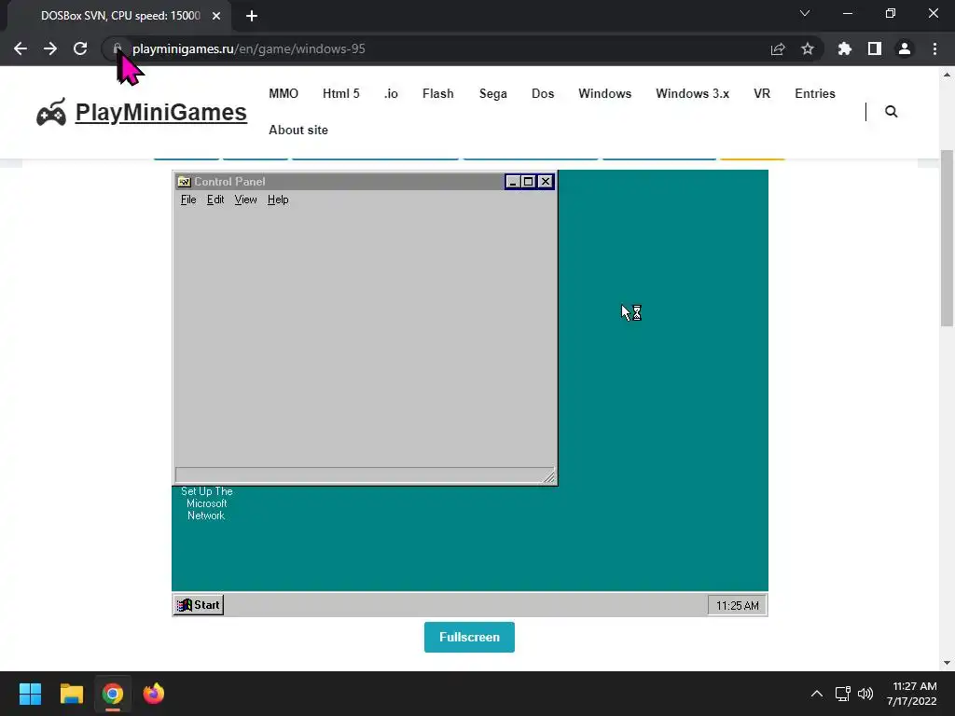Click the network tray icon

[x=843, y=694]
